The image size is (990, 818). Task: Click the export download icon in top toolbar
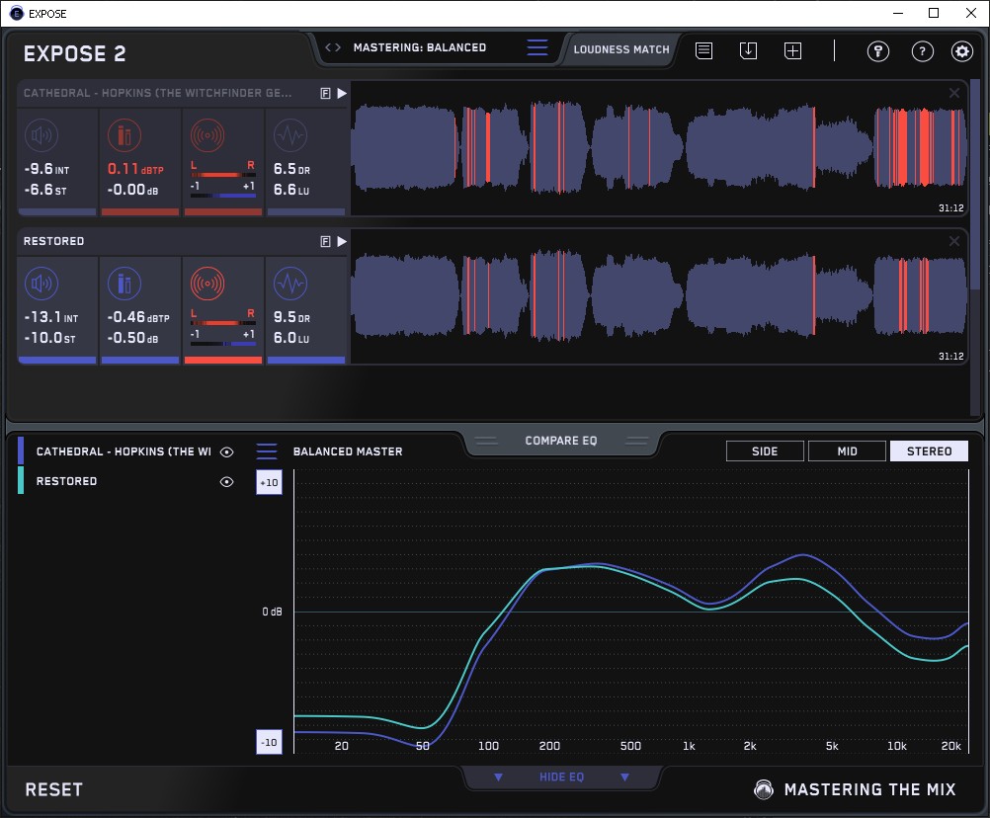[x=748, y=50]
